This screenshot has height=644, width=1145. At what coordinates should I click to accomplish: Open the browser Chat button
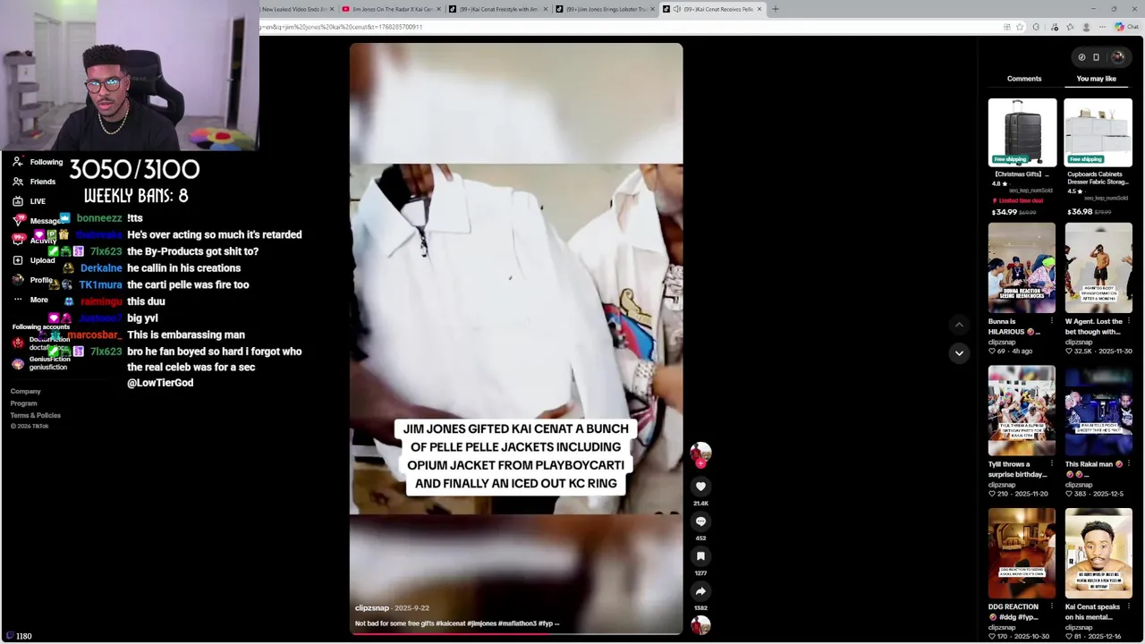point(1127,27)
